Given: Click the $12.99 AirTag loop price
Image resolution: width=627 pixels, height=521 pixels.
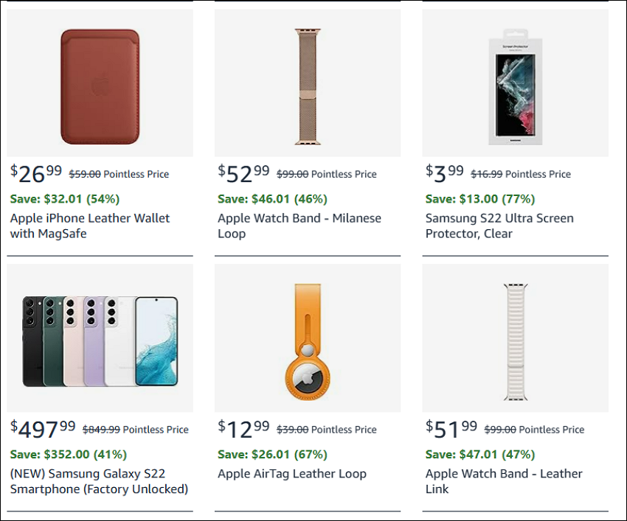Looking at the screenshot, I should (243, 429).
